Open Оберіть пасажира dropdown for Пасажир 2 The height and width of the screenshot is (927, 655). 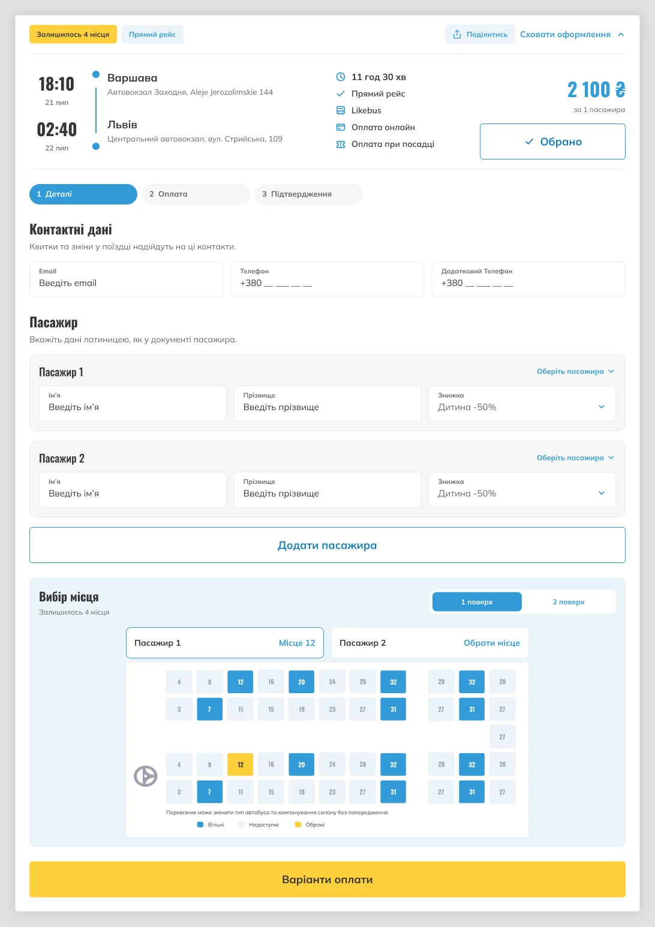[x=575, y=458]
